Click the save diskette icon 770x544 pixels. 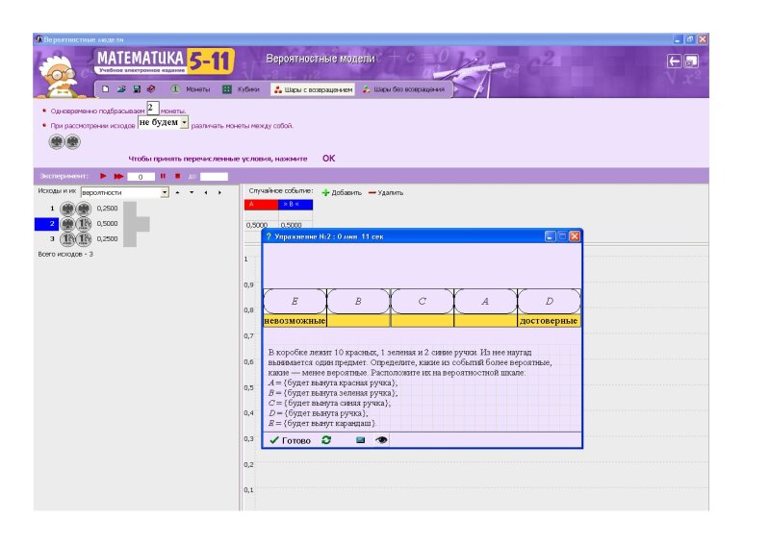pyautogui.click(x=137, y=89)
